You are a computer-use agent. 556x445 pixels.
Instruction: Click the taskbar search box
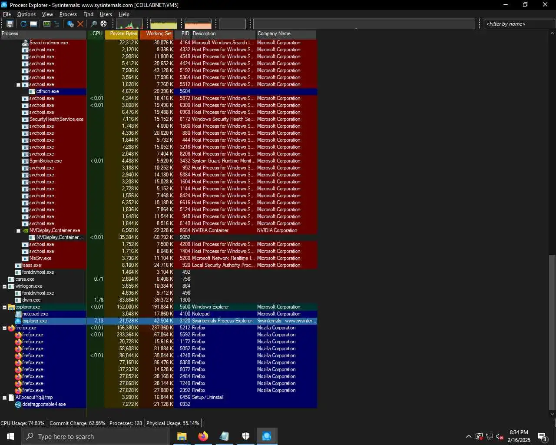point(96,436)
